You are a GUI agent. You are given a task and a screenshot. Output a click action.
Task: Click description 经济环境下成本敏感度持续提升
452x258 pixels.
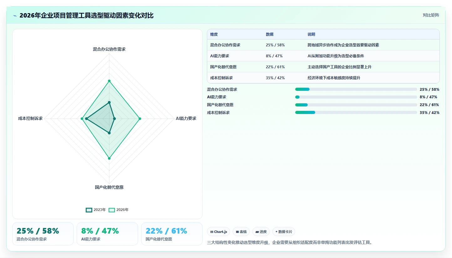334,78
